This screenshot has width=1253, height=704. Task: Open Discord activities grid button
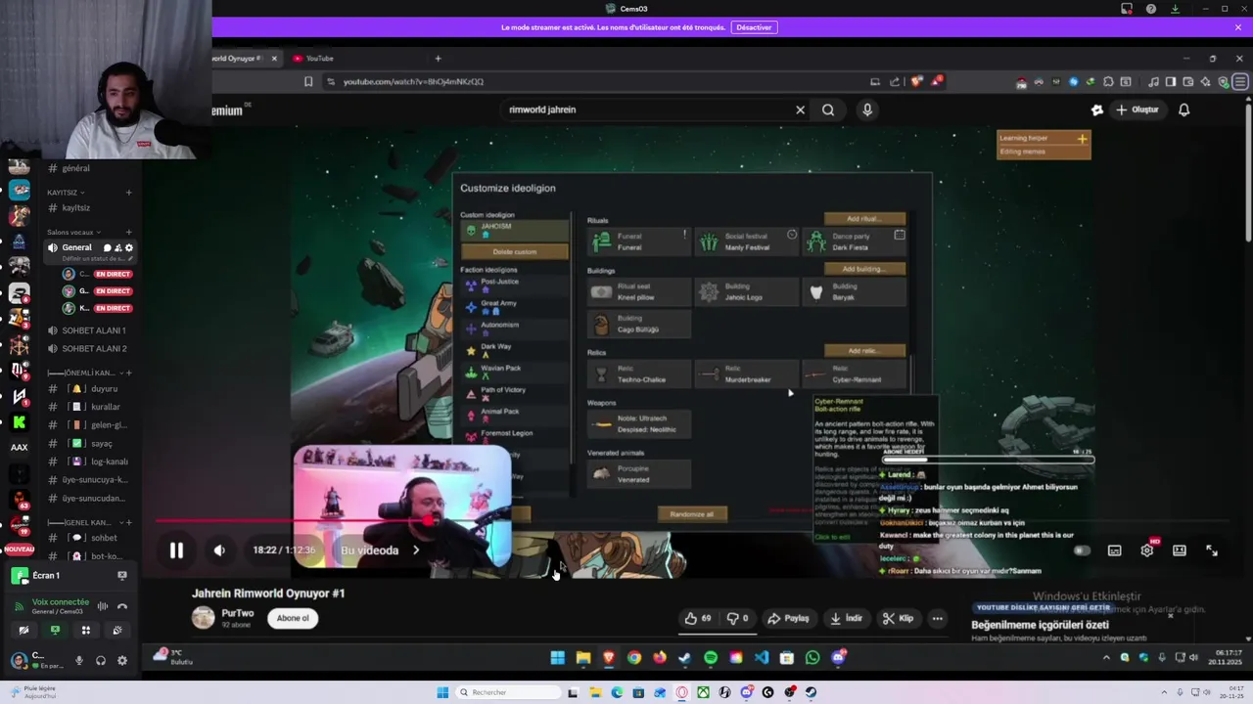[x=86, y=631]
